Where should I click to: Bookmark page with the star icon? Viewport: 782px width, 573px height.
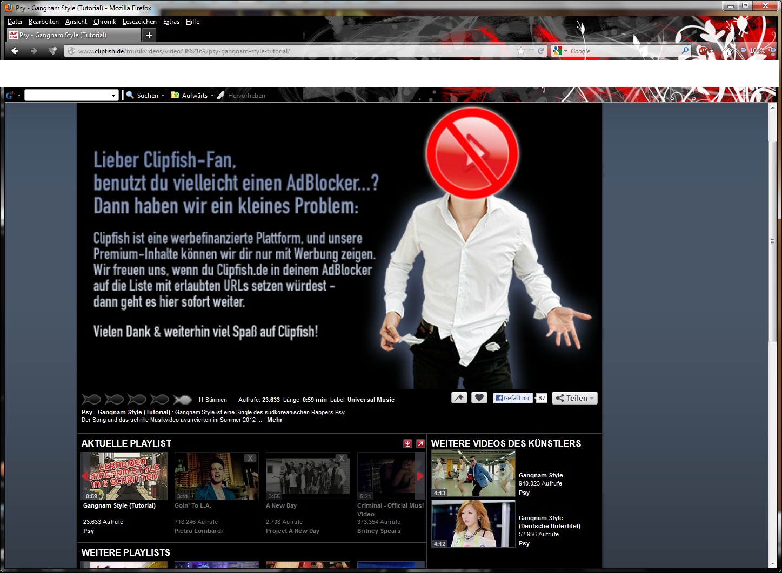click(521, 51)
